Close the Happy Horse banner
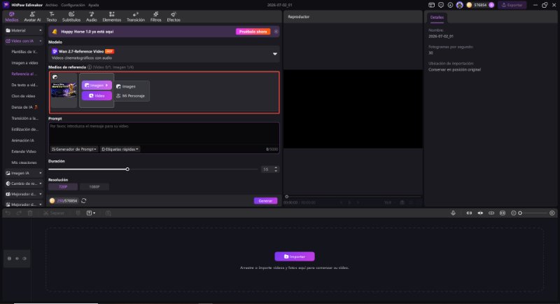This screenshot has height=304, width=560. [x=276, y=32]
